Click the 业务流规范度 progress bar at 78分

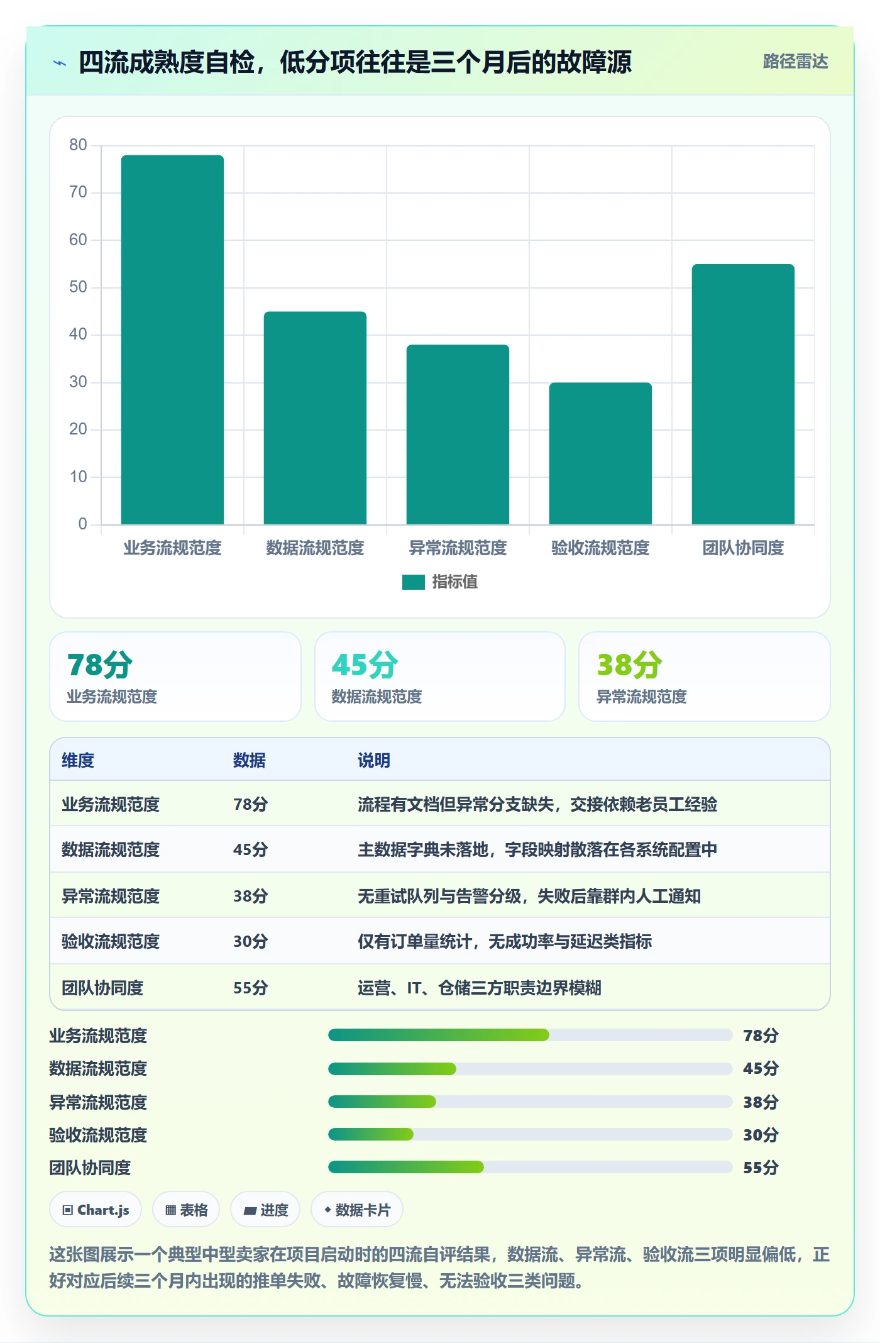pos(530,1035)
